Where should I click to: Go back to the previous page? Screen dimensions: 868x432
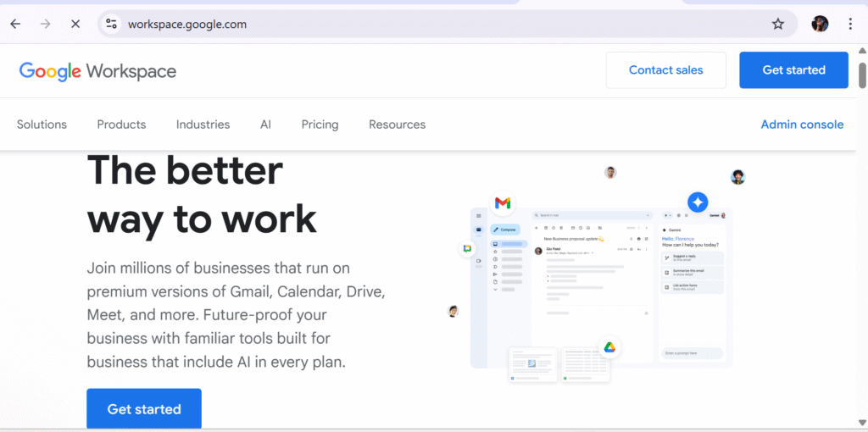pos(15,24)
